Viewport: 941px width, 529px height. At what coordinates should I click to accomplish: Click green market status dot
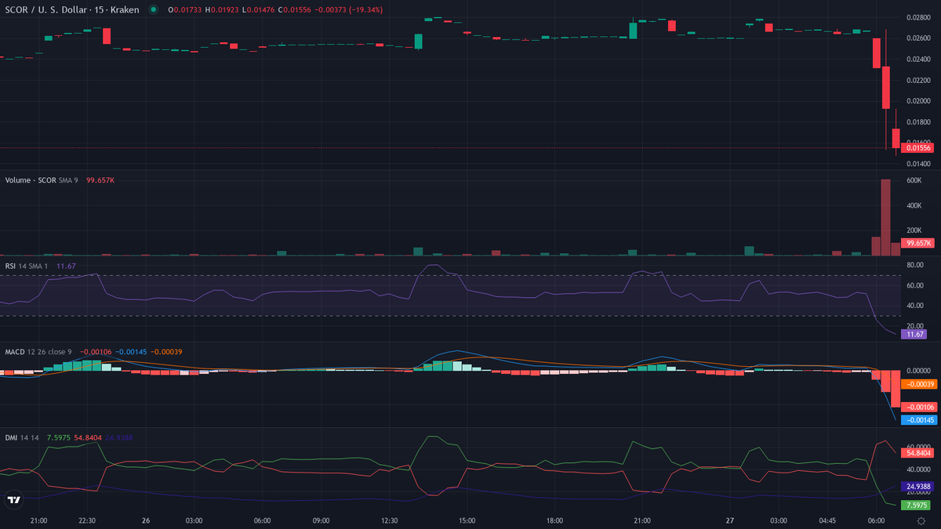pos(153,9)
